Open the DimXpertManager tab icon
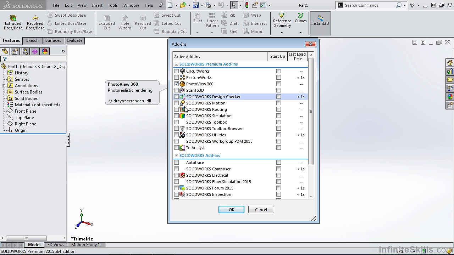The height and width of the screenshot is (255, 454). click(x=35, y=51)
